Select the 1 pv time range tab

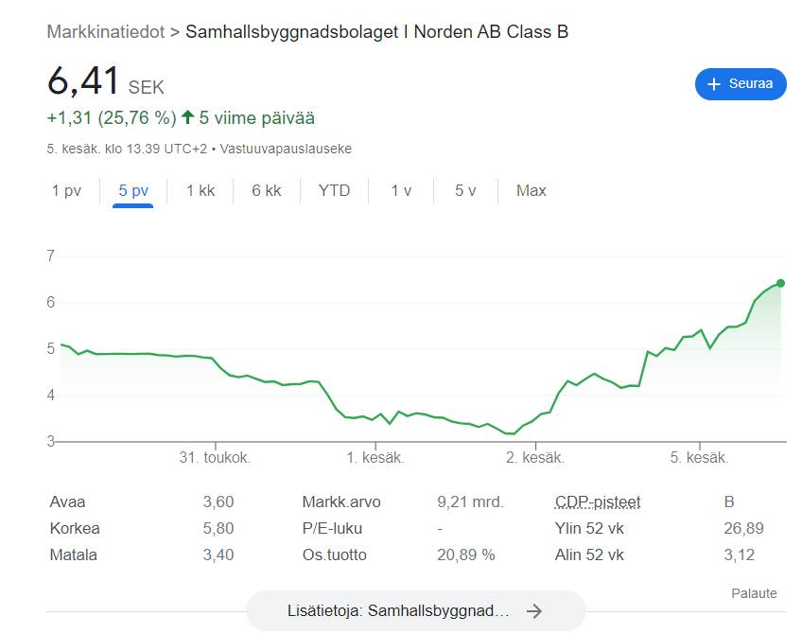tap(66, 191)
